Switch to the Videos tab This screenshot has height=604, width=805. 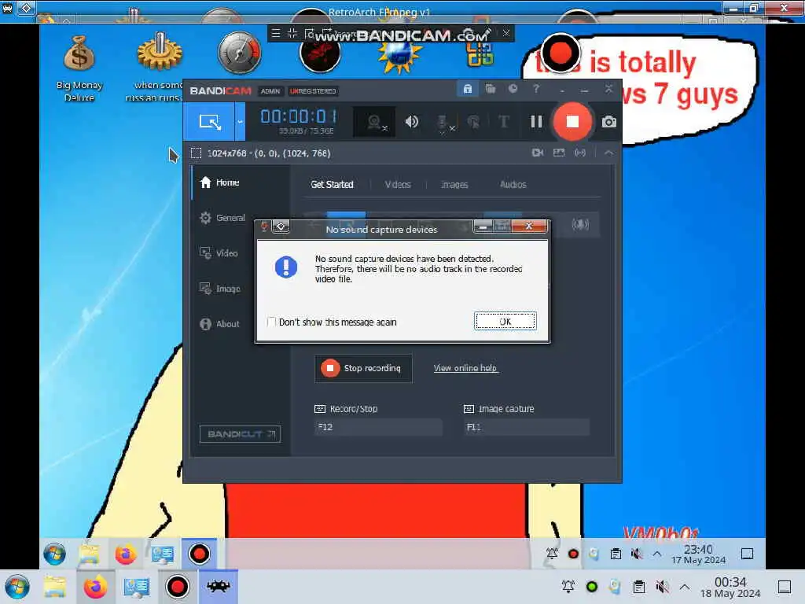pyautogui.click(x=398, y=184)
